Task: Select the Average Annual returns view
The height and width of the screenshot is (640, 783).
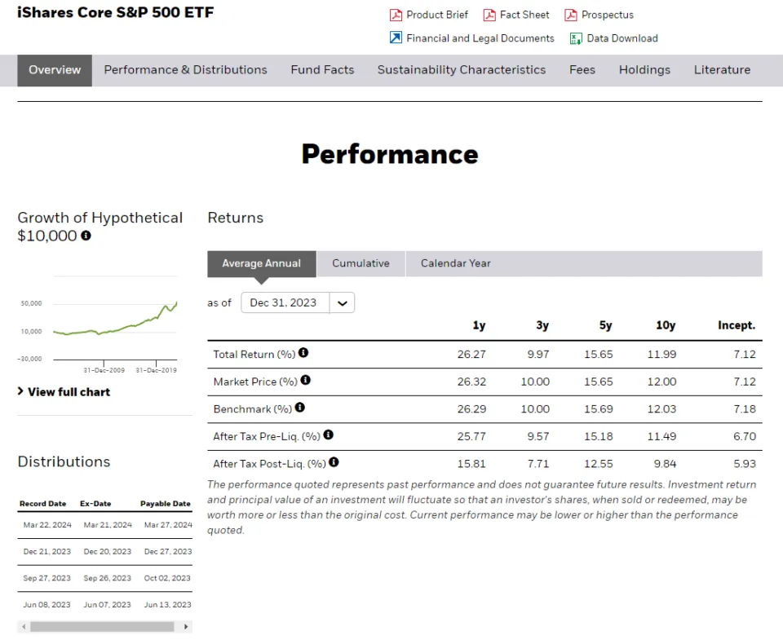Action: point(261,263)
